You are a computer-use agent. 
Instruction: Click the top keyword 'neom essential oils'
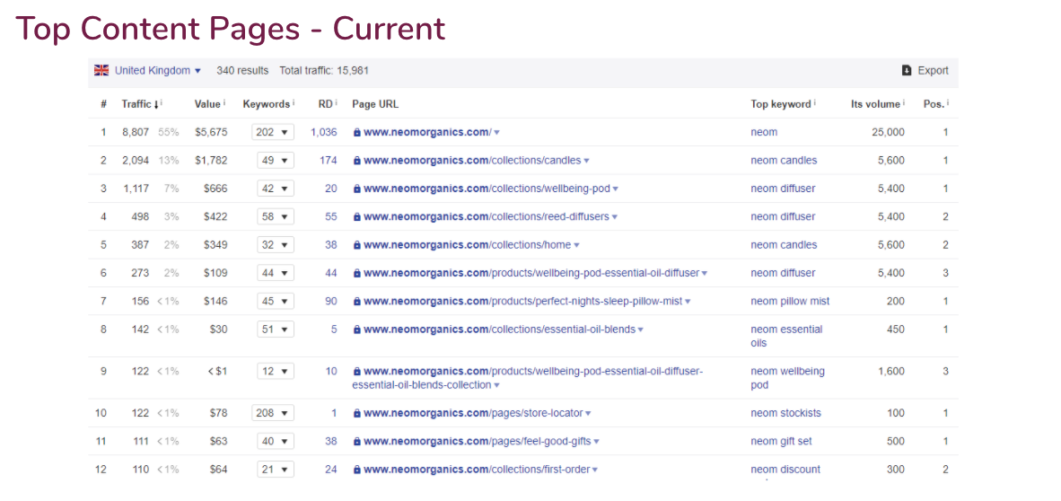tap(787, 337)
